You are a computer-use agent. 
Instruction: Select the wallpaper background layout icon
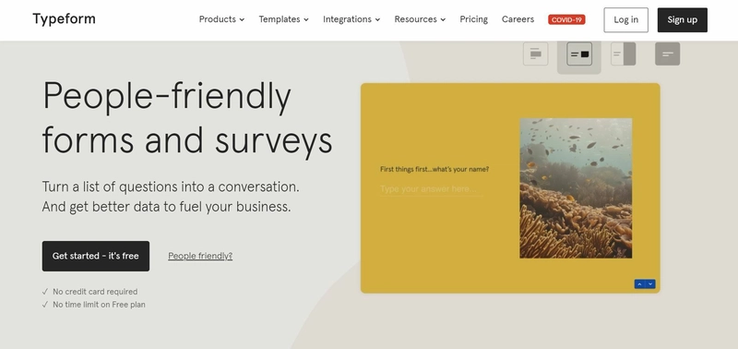point(667,54)
